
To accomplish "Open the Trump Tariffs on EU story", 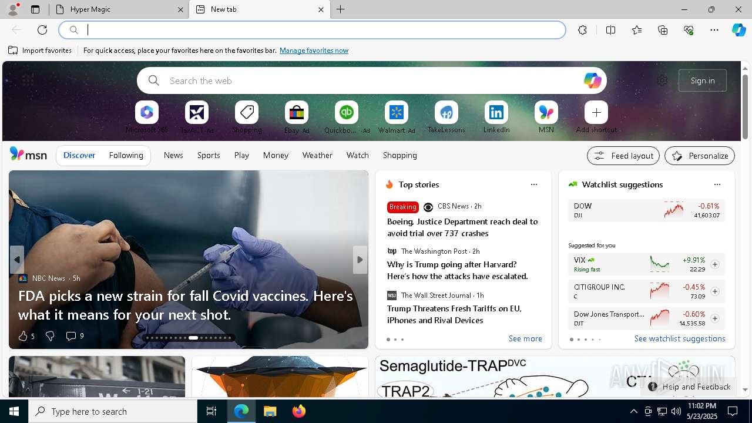I will pos(454,314).
